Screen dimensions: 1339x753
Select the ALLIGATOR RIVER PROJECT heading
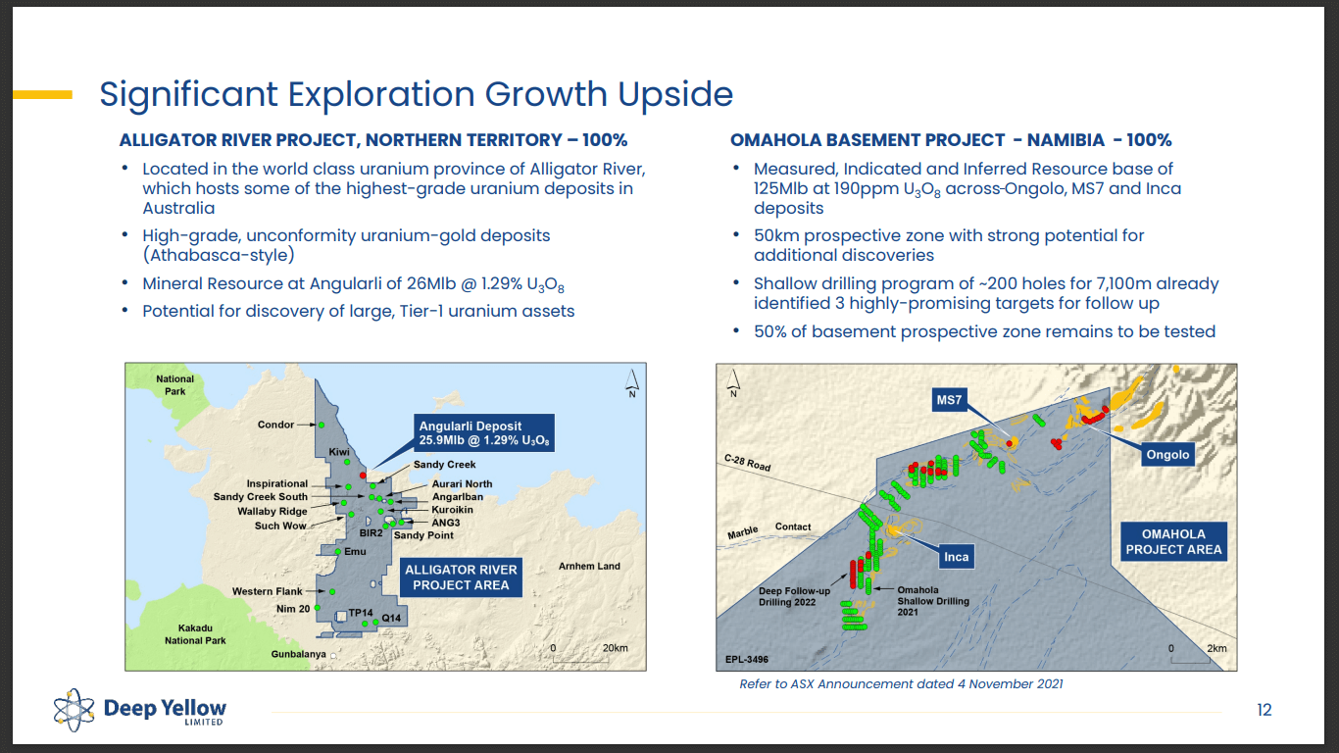point(372,140)
